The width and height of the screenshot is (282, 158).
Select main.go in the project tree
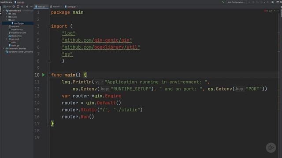click(14, 46)
